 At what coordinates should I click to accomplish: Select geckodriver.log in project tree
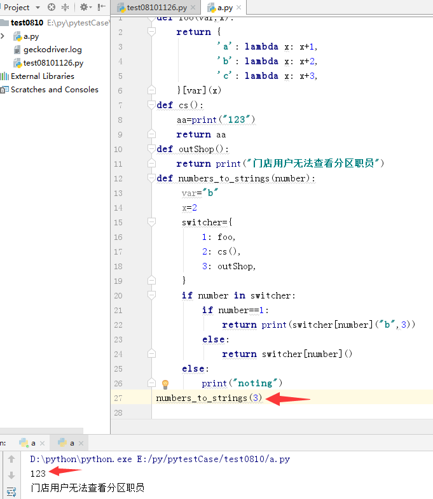point(52,50)
